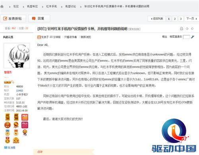
Task: Click the blue ribbon medal in third row
Action: tap(8, 132)
